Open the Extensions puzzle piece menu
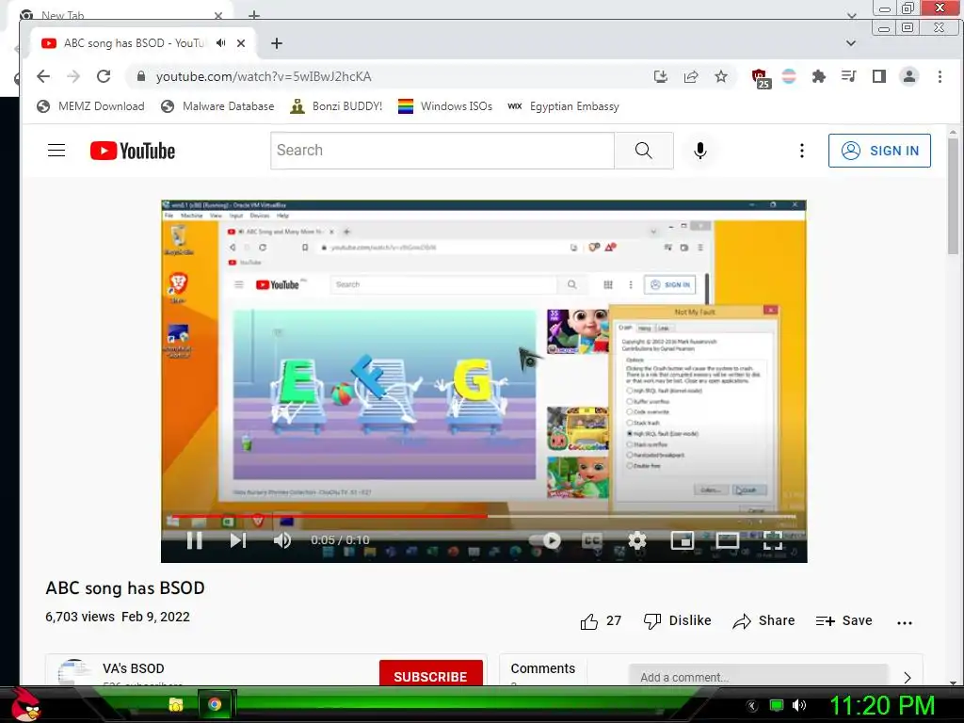 tap(819, 76)
